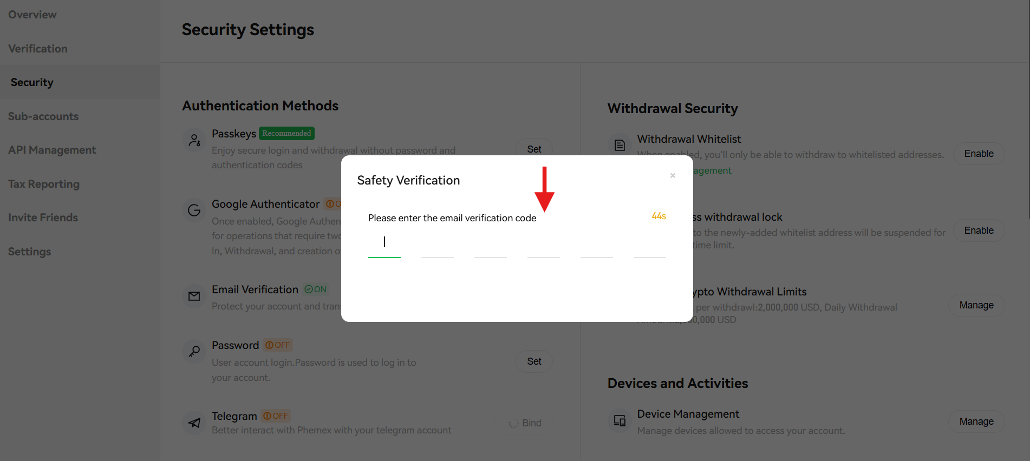
Task: Click Manage under Devices and Activities
Action: (x=976, y=421)
